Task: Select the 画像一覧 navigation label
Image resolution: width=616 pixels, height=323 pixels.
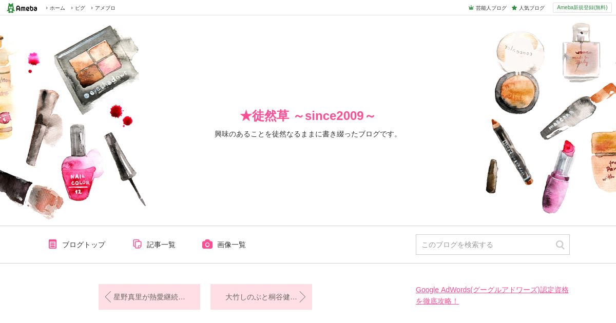Action: click(x=232, y=245)
